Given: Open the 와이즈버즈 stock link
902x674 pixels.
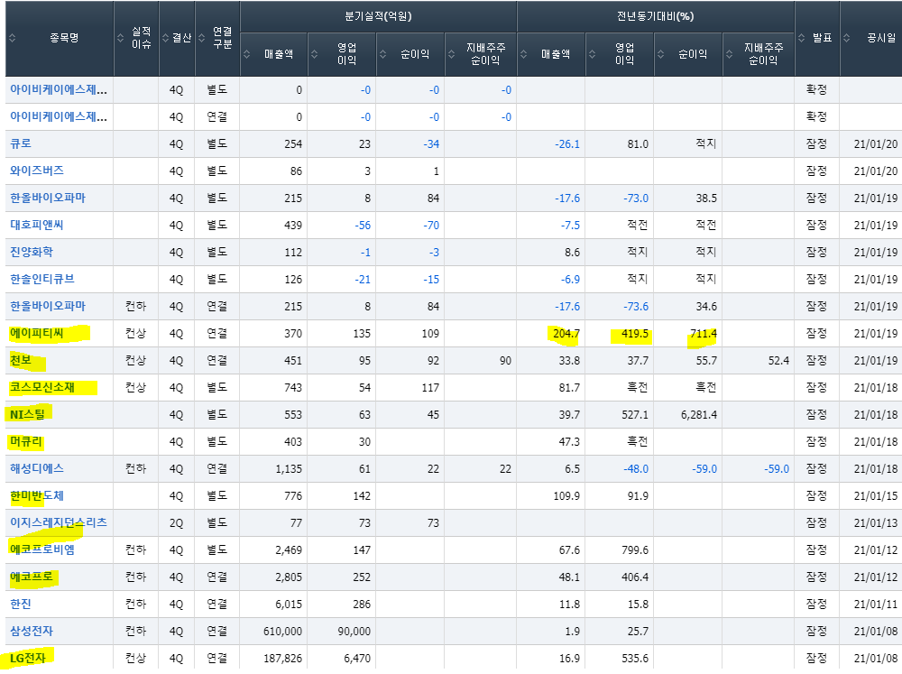Looking at the screenshot, I should click(37, 171).
